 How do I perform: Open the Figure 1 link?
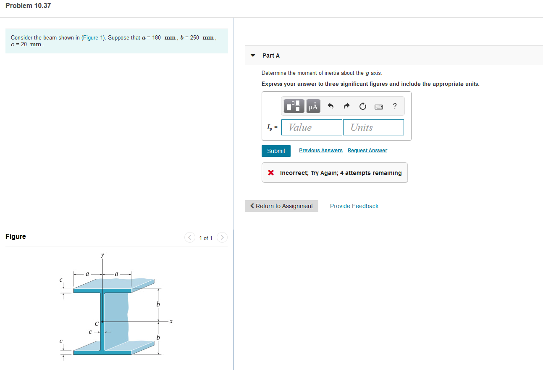coord(93,37)
